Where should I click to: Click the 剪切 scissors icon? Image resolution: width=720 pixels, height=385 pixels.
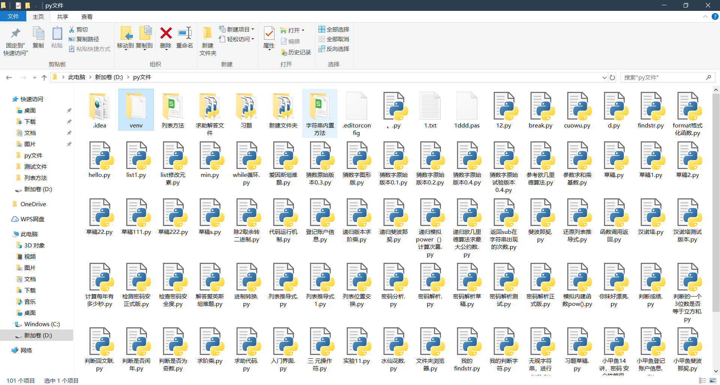click(72, 29)
